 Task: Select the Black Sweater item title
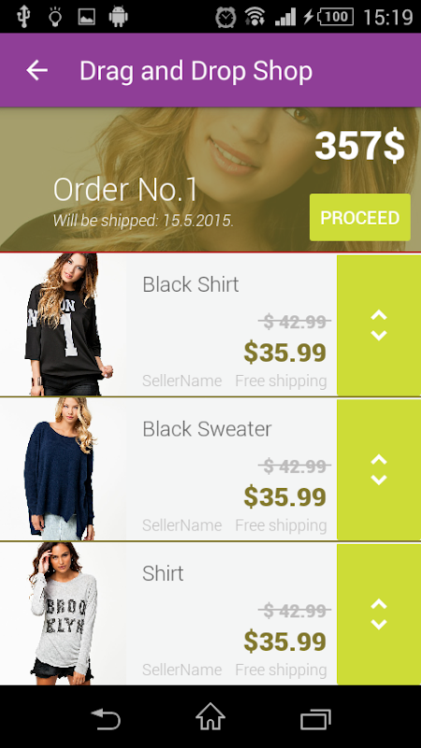coord(207,429)
